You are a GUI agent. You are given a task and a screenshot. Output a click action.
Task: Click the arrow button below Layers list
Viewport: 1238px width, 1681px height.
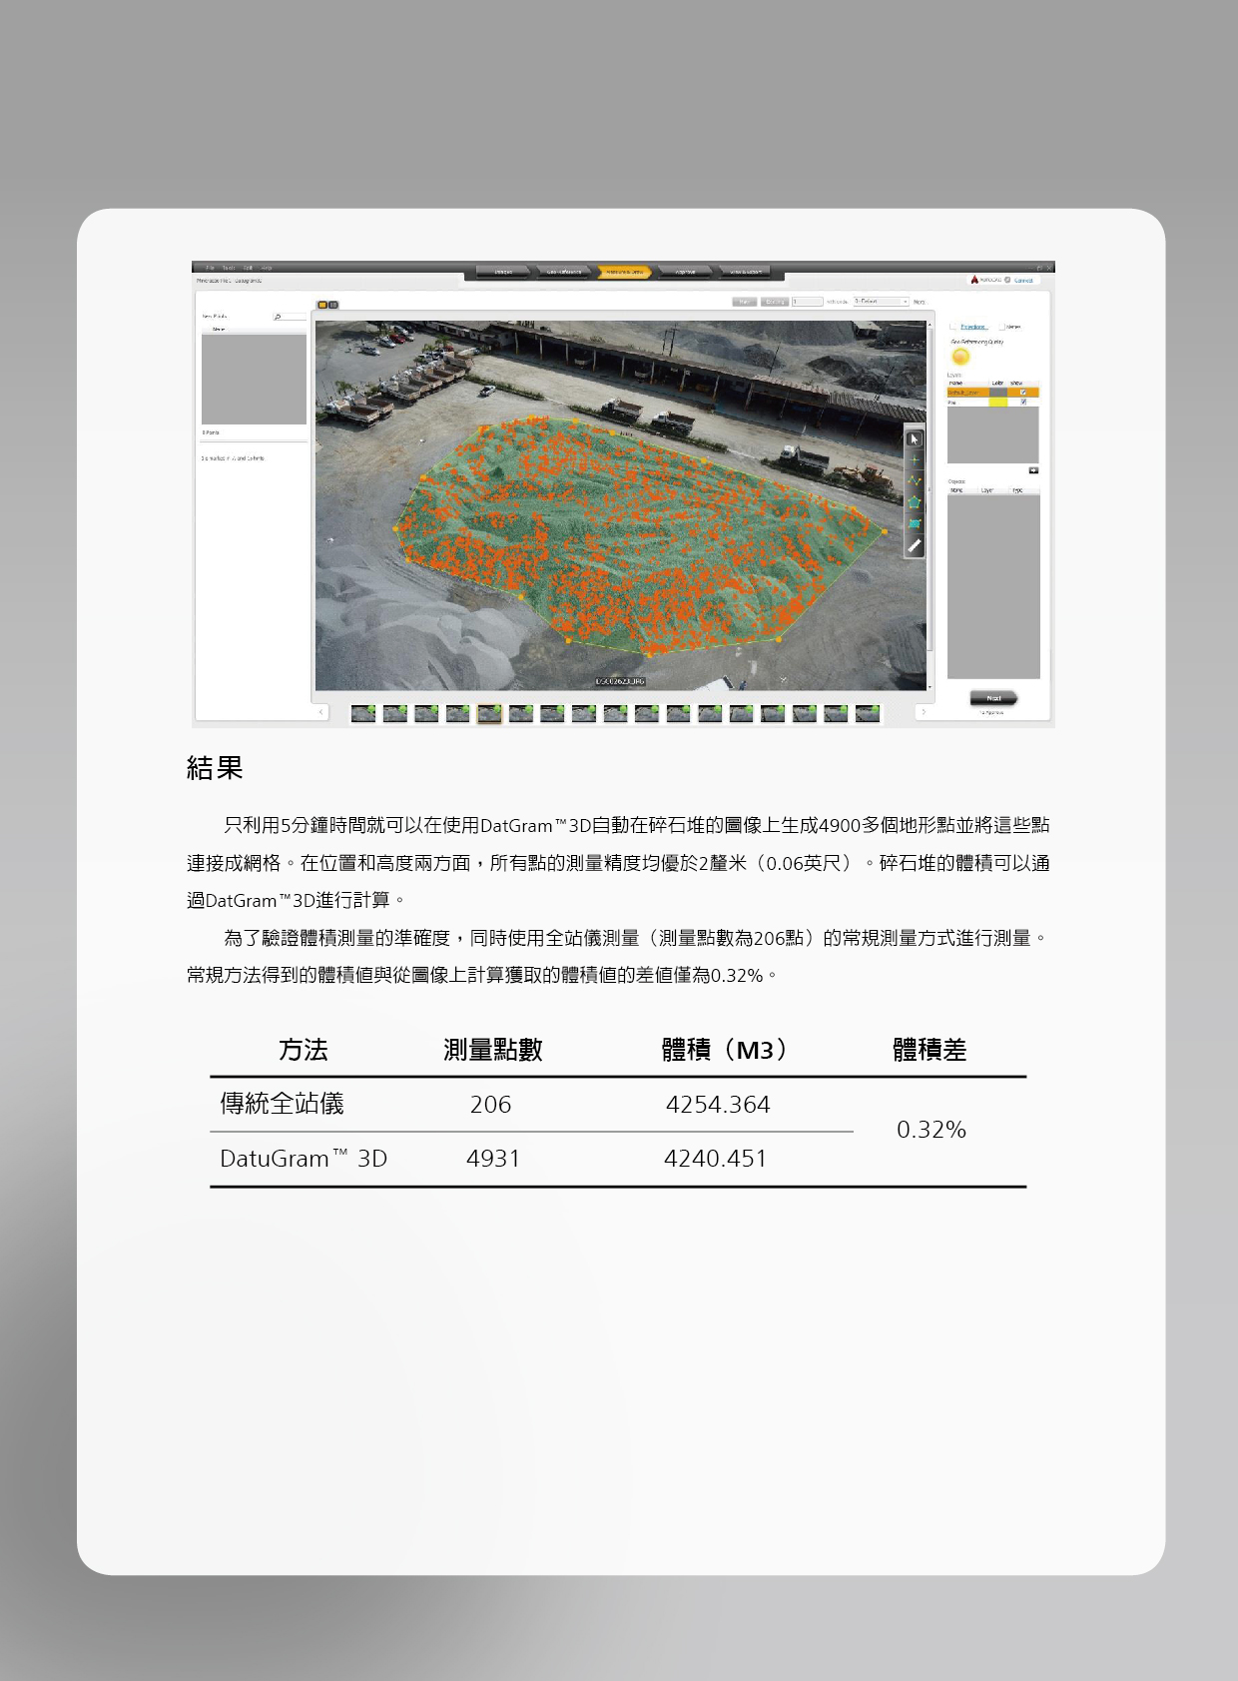tap(1033, 470)
